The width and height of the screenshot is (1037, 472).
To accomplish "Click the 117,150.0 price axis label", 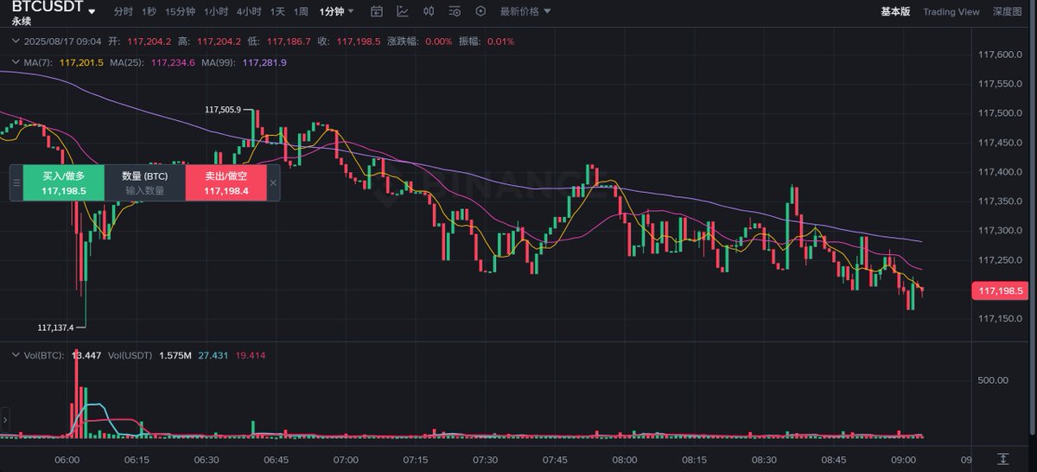I will click(1000, 320).
